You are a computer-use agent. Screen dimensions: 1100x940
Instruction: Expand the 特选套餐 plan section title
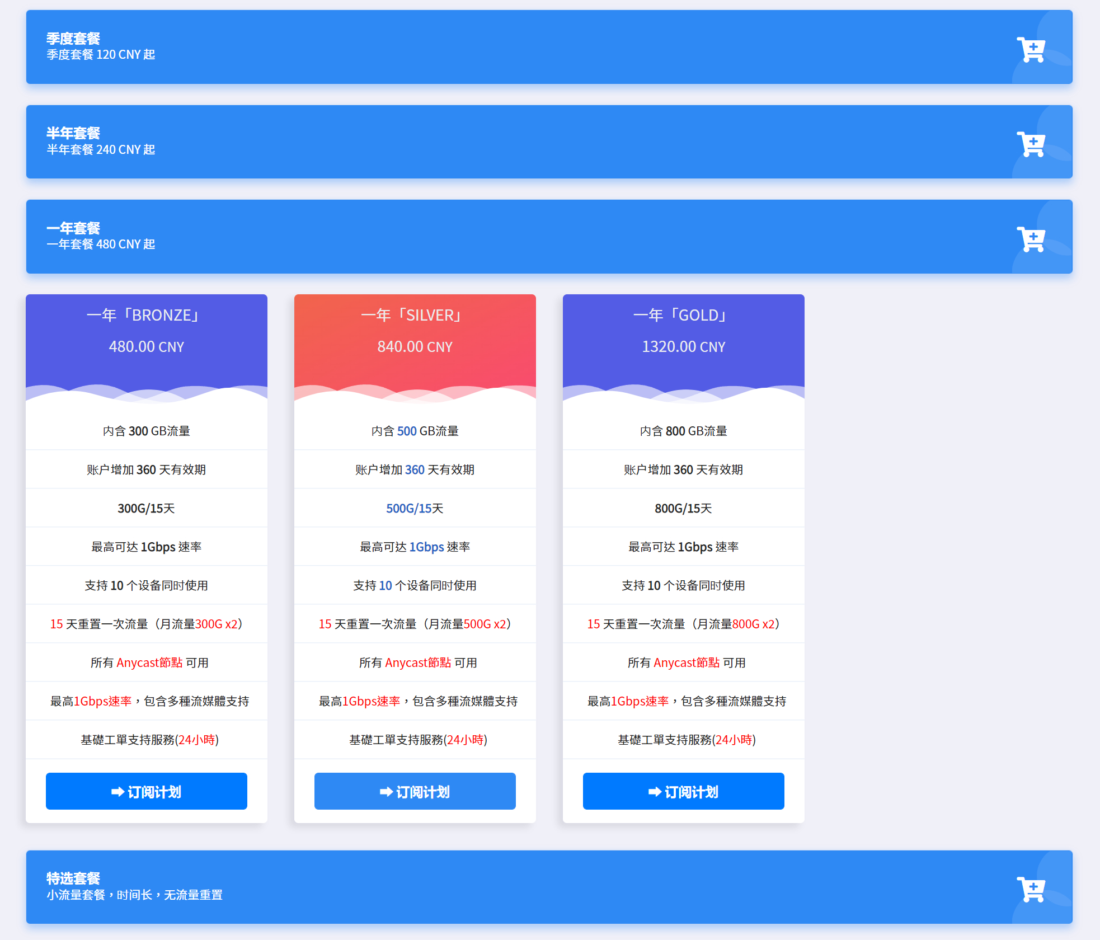[x=73, y=878]
